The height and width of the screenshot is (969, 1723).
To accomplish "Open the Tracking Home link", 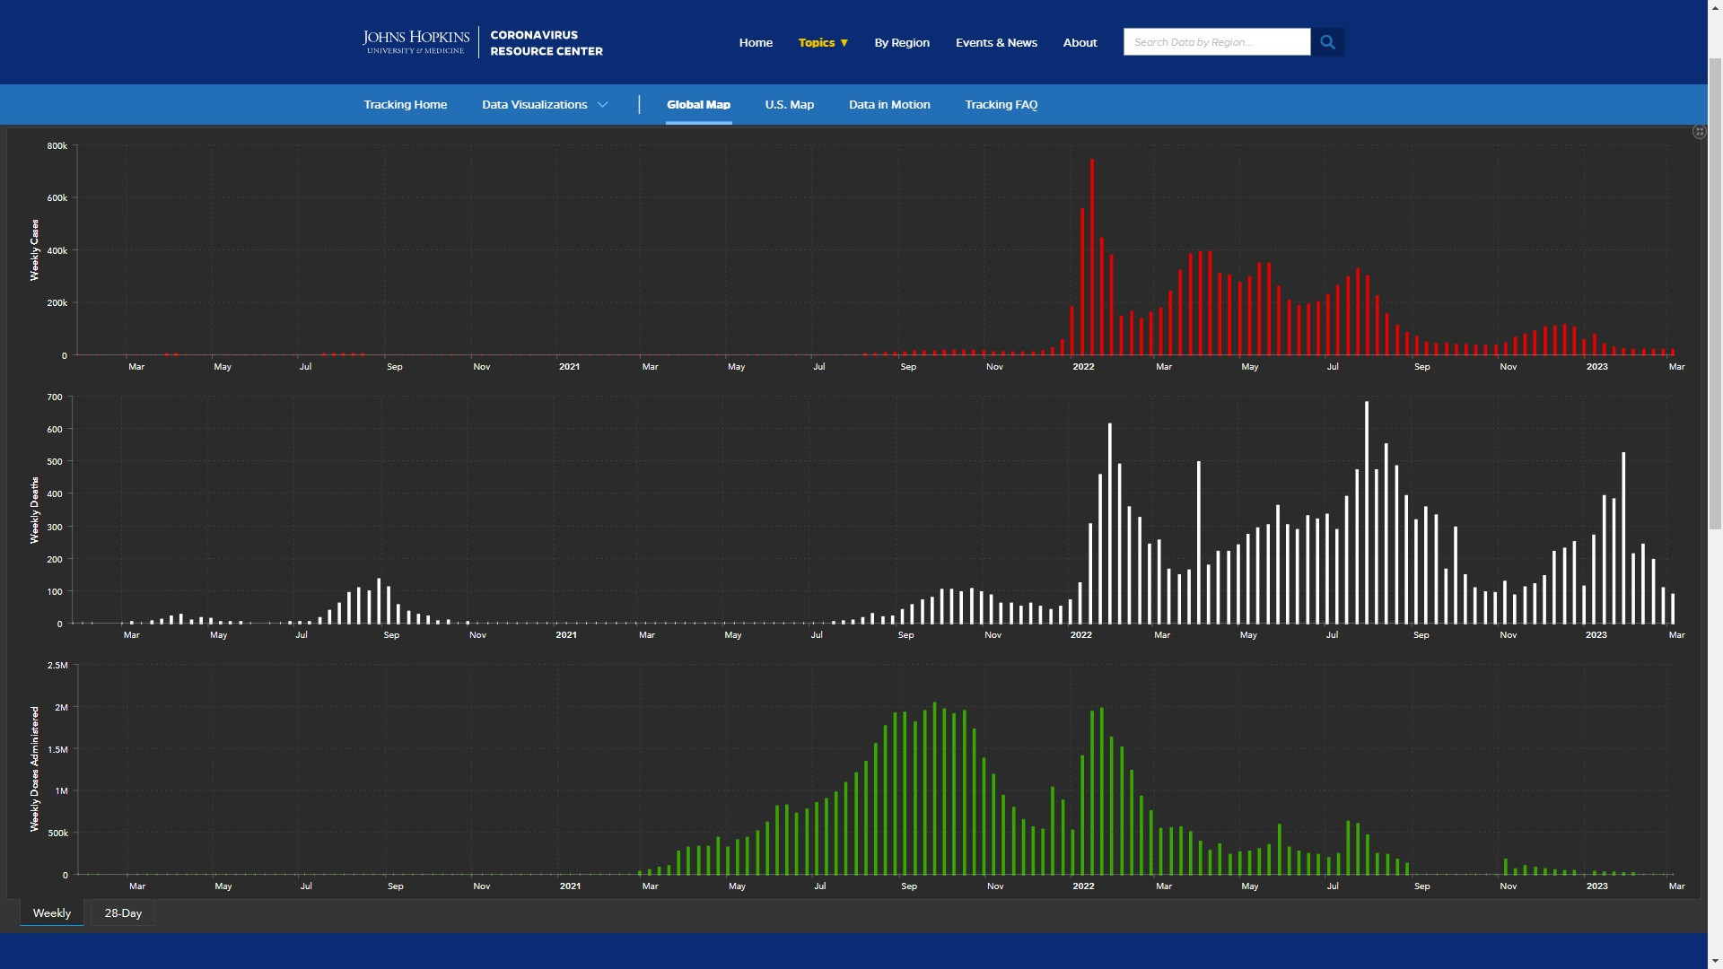I will tap(405, 105).
